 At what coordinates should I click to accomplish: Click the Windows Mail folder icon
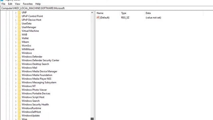[x=19, y=68]
